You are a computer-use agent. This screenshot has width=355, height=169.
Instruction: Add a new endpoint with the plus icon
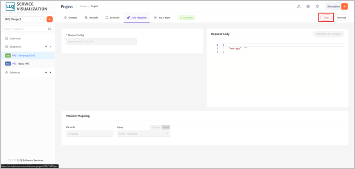coord(46,47)
